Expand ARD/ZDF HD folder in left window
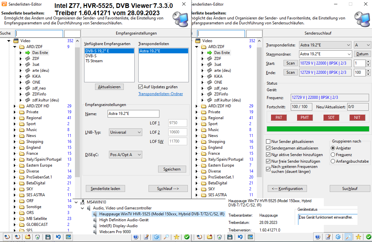372x242 pixels. click(15, 106)
